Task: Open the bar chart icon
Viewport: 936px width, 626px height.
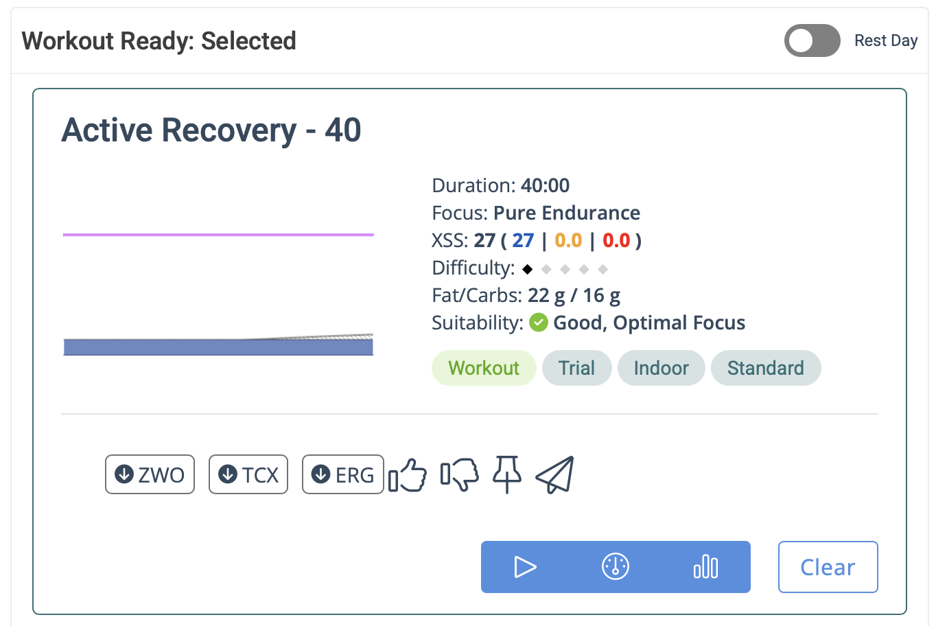Action: (705, 567)
